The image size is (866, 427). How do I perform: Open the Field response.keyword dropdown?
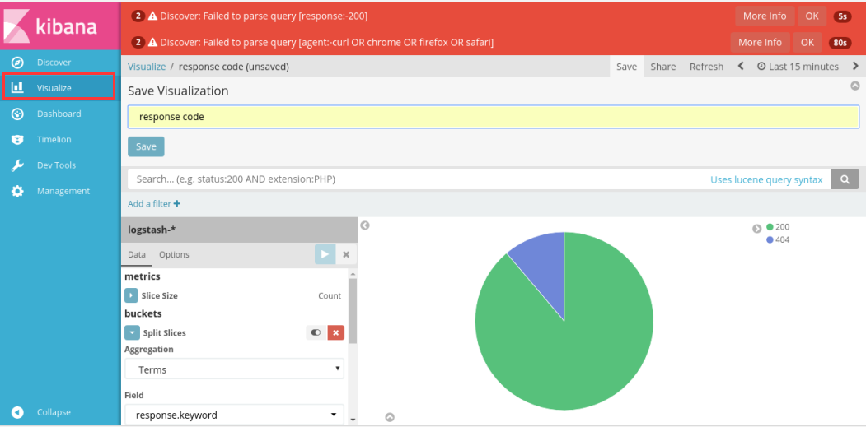234,415
